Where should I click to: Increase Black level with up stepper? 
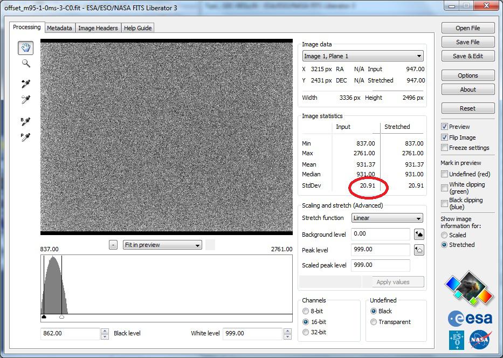pos(105,331)
